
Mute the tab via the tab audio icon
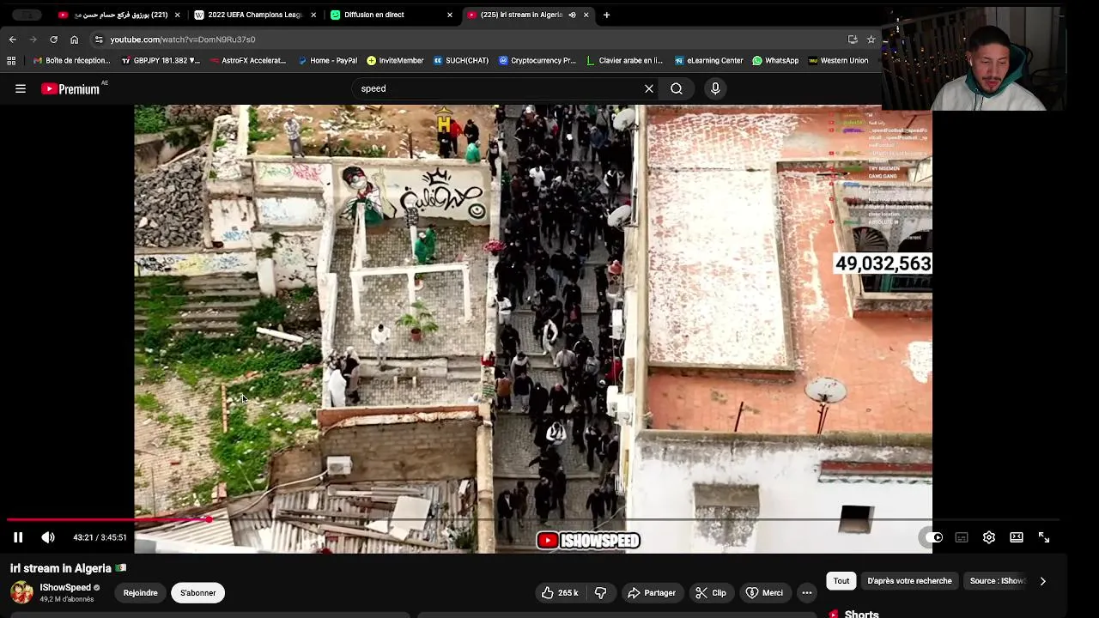coord(573,15)
